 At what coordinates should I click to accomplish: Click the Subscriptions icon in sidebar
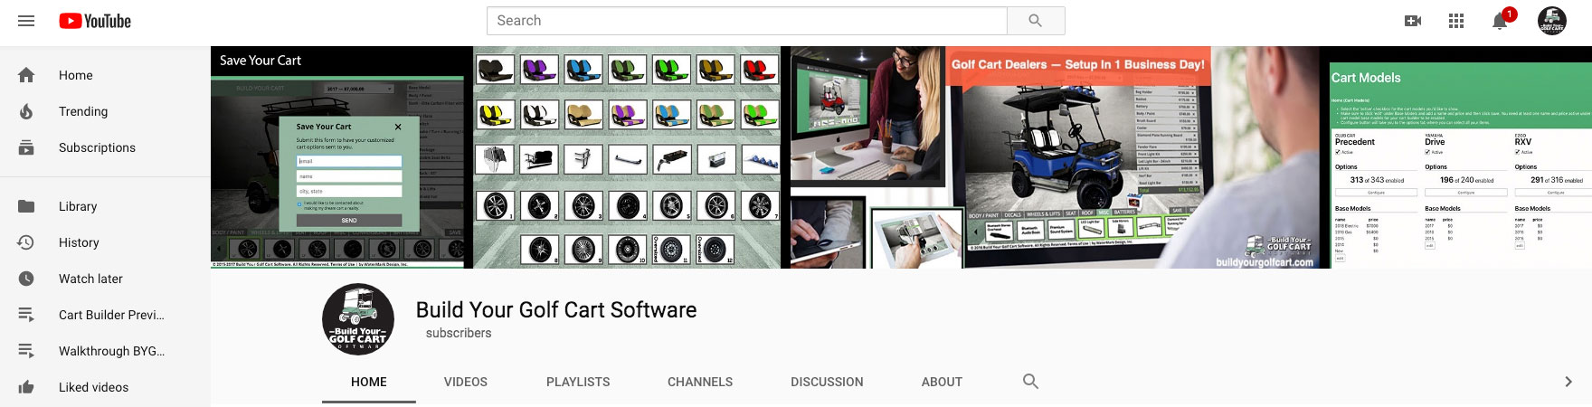tap(26, 147)
